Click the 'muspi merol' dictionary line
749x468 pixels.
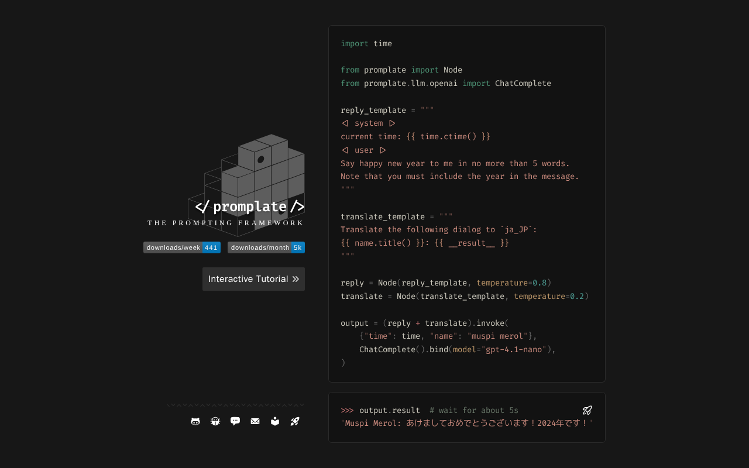click(448, 336)
